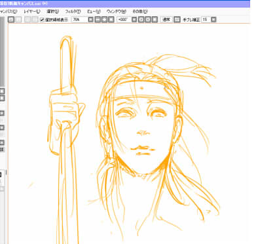Click the Redo icon beside Undo

click(x=18, y=20)
